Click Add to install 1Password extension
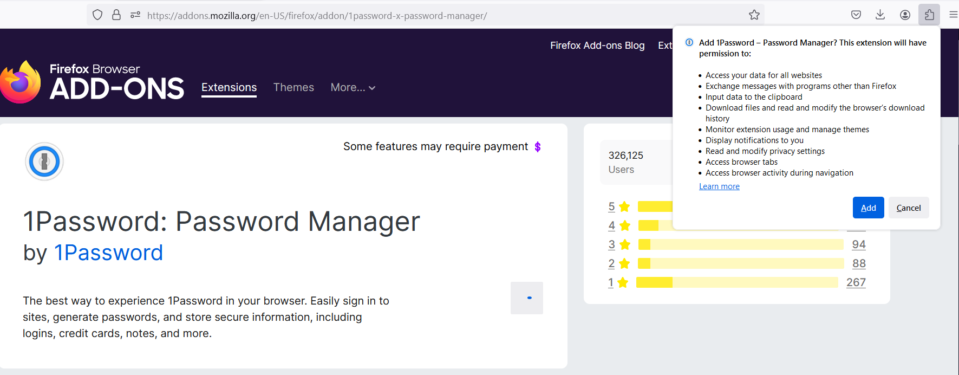Screen dimensions: 959x375 tap(868, 208)
